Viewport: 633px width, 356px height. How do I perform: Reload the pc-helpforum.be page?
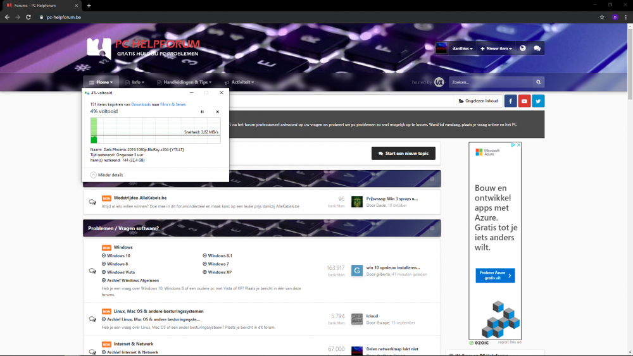[x=28, y=17]
